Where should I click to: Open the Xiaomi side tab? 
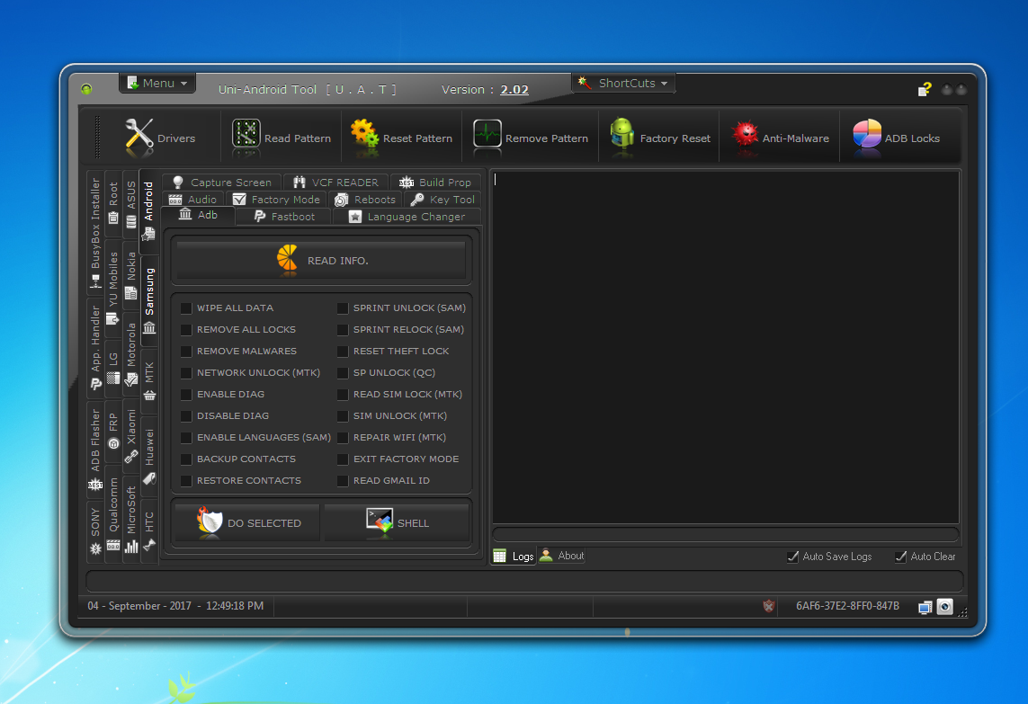click(x=131, y=435)
